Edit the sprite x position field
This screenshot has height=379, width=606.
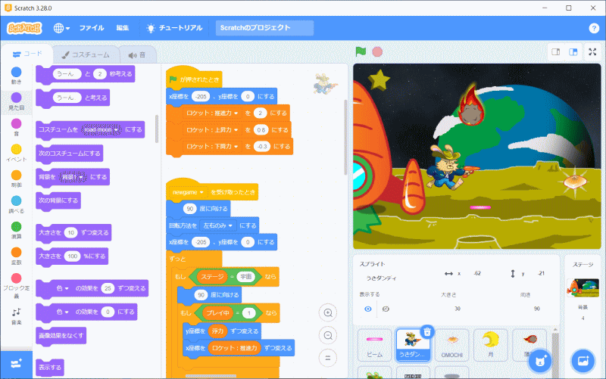coord(477,273)
